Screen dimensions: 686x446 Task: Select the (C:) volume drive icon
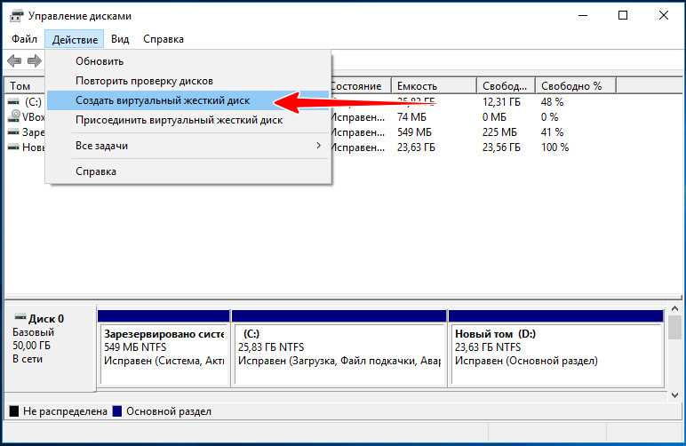13,102
